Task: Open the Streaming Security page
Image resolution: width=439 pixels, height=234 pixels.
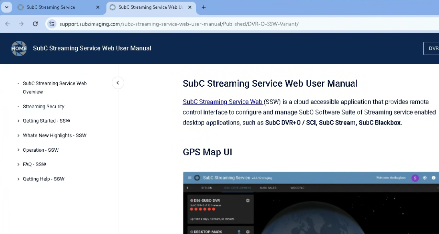Action: pos(43,107)
